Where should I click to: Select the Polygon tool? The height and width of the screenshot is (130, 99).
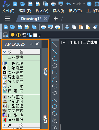(x=55, y=65)
